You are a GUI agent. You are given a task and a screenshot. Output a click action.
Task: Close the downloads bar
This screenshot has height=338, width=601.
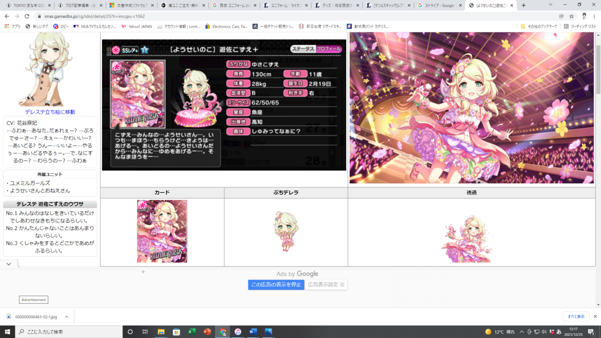coord(595,316)
